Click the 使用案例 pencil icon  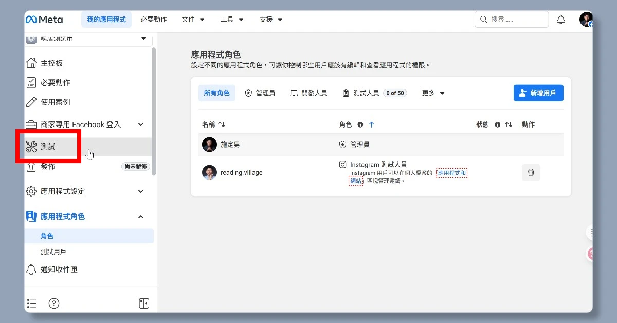click(x=31, y=102)
